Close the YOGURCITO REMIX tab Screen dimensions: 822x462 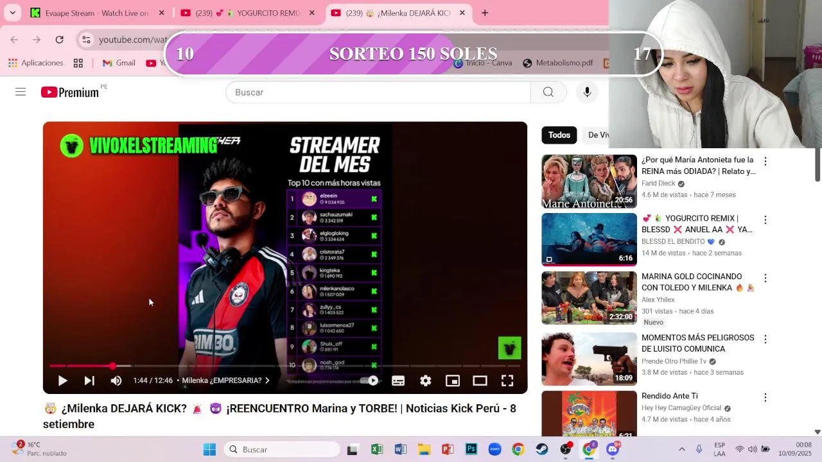click(312, 13)
